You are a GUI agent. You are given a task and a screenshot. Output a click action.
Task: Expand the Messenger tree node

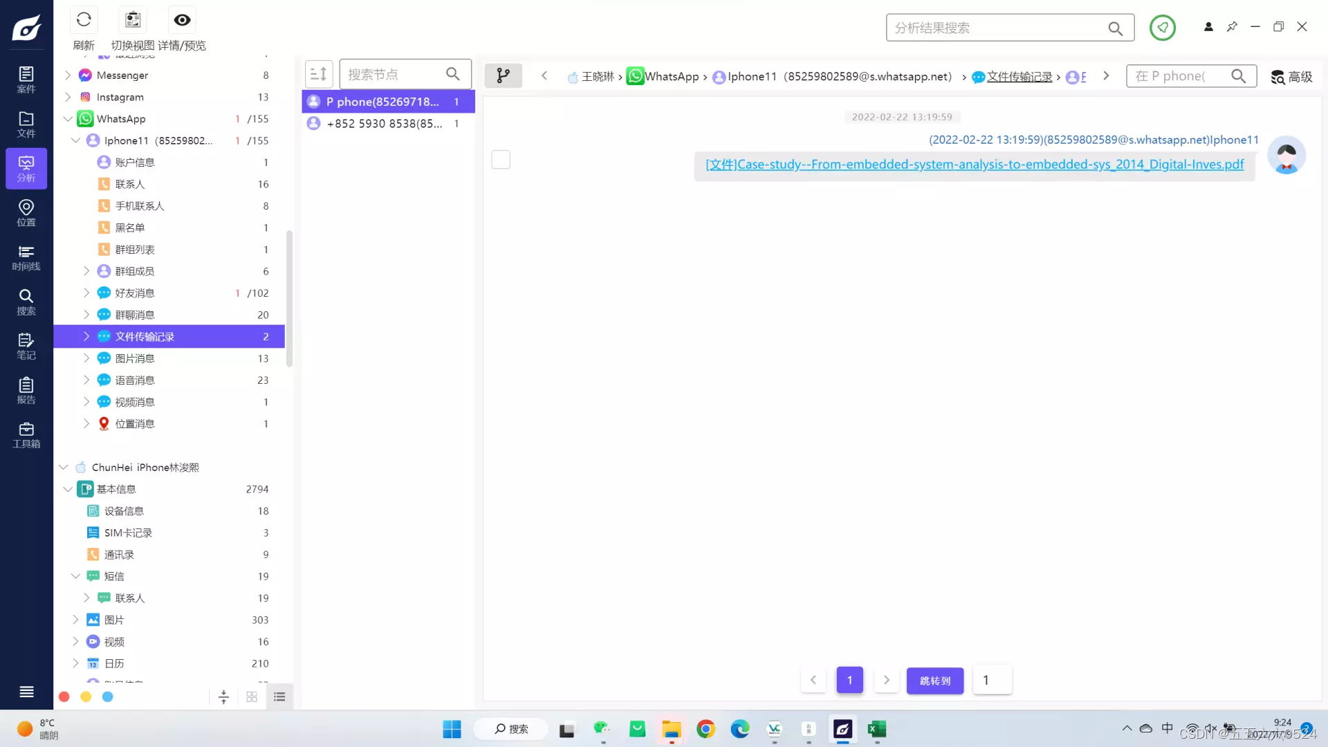(x=68, y=75)
